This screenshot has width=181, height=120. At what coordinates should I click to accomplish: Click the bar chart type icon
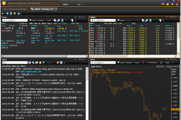point(143,62)
